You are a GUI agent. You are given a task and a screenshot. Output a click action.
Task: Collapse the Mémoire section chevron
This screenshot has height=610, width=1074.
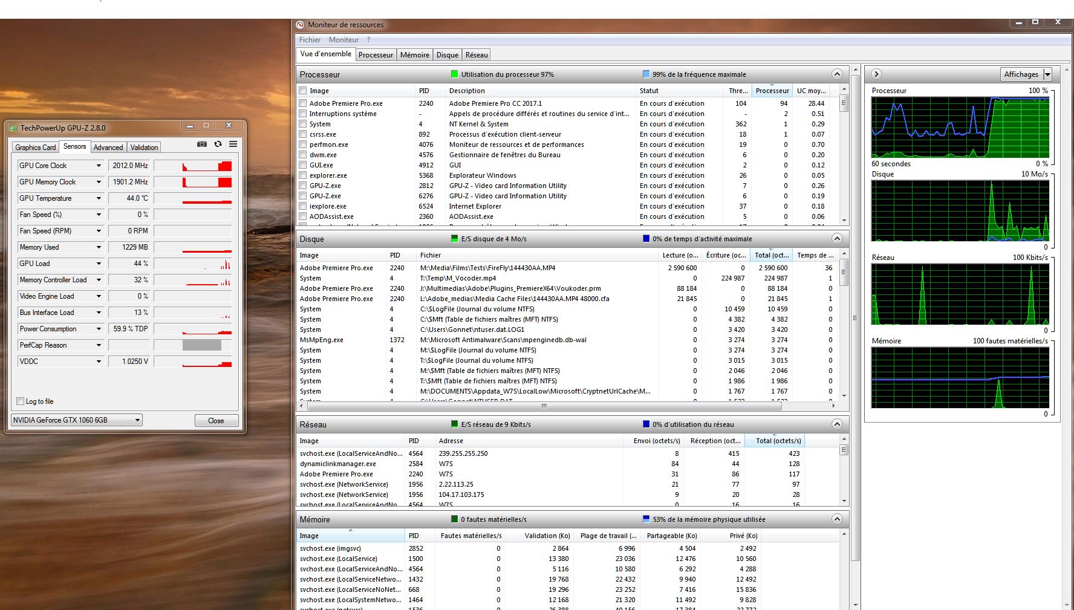point(837,519)
